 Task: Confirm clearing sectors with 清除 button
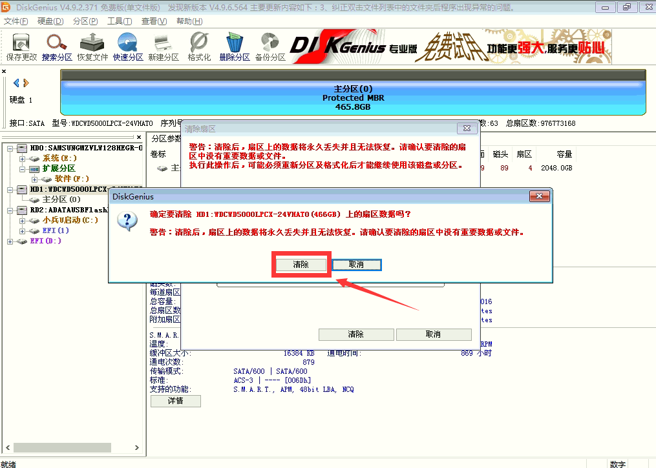(301, 264)
